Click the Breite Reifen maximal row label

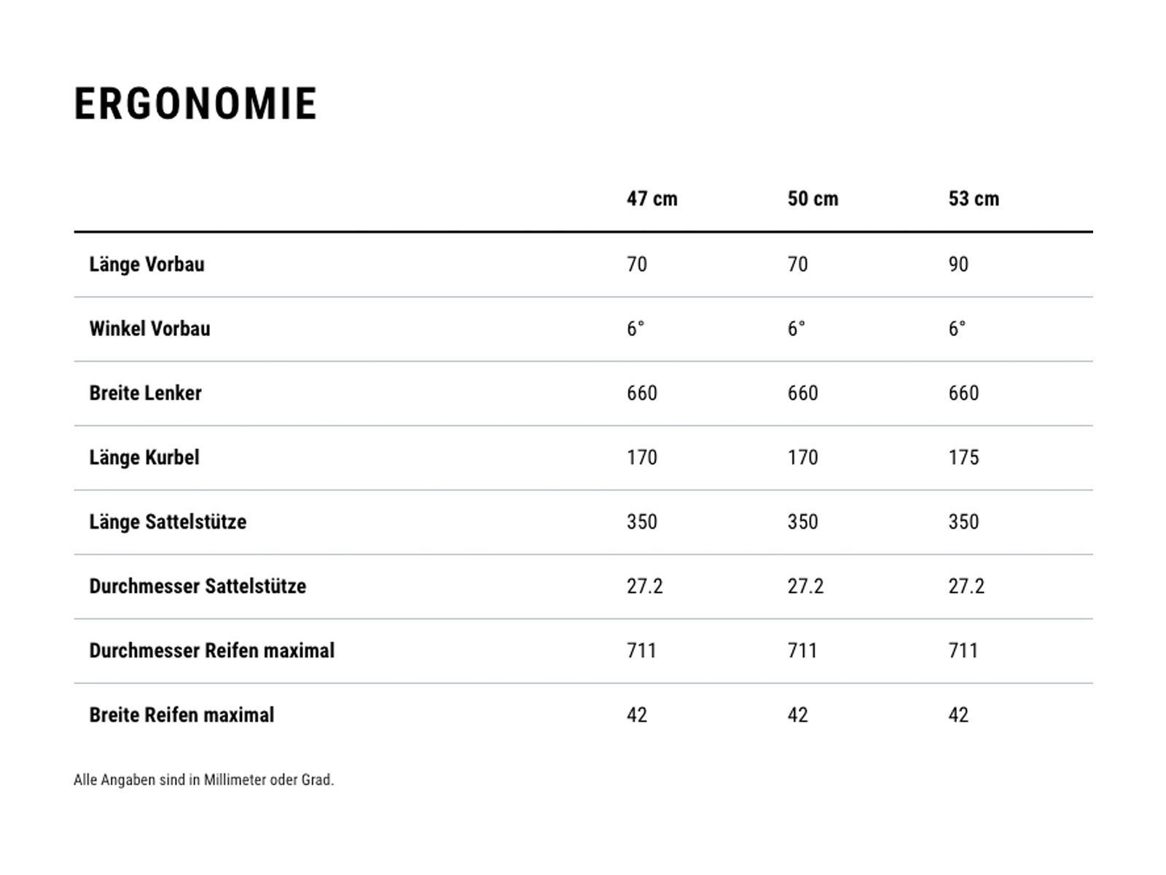(181, 715)
